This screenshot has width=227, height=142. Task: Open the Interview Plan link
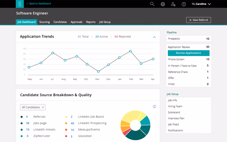176,118
